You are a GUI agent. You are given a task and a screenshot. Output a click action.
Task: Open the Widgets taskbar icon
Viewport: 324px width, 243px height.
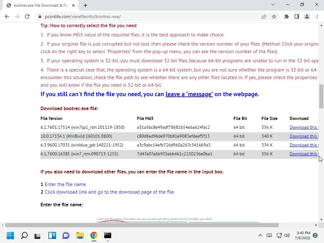[52, 235]
